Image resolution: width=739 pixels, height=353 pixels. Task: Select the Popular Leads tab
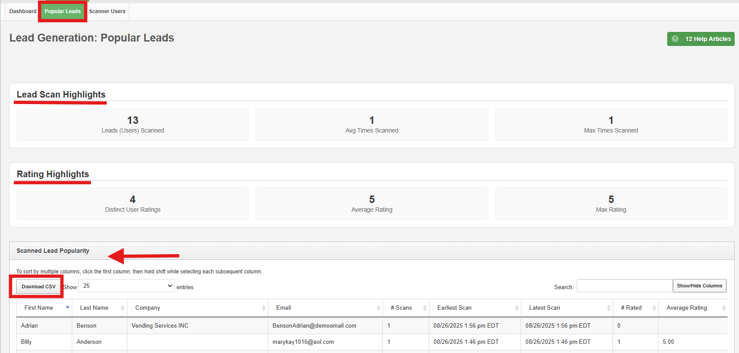click(63, 11)
